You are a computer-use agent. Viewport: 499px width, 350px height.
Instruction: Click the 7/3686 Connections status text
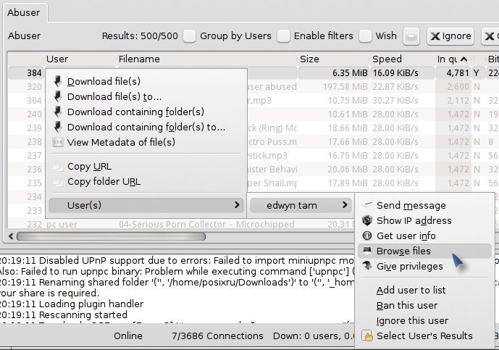218,336
